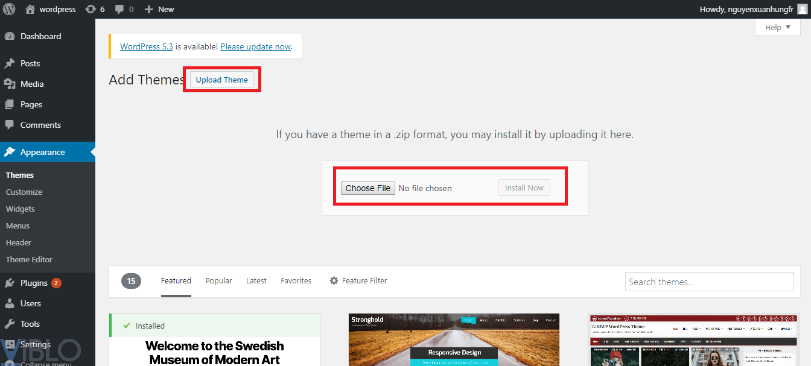Open Menus submenu item
Screen dimensions: 811x366
point(18,226)
